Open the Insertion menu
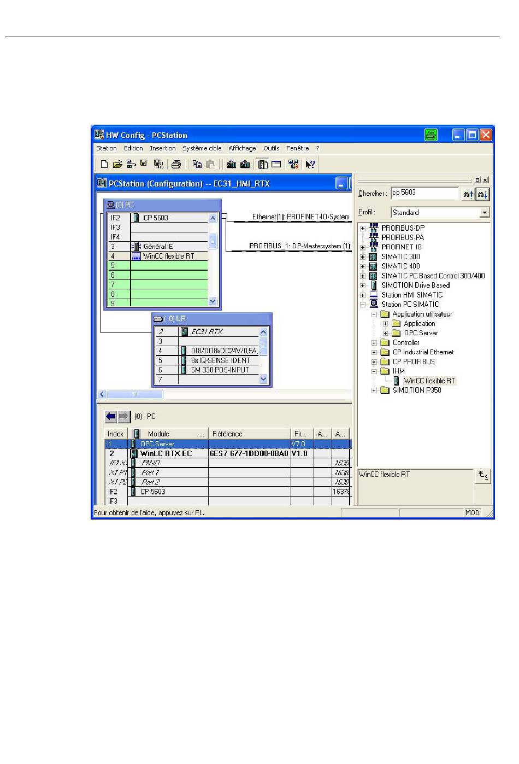This screenshot has height=764, width=519. [163, 148]
